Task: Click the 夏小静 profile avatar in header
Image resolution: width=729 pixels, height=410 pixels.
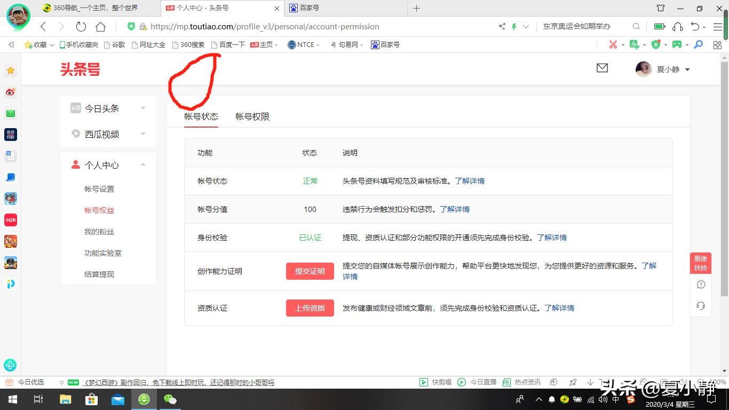Action: [x=644, y=69]
